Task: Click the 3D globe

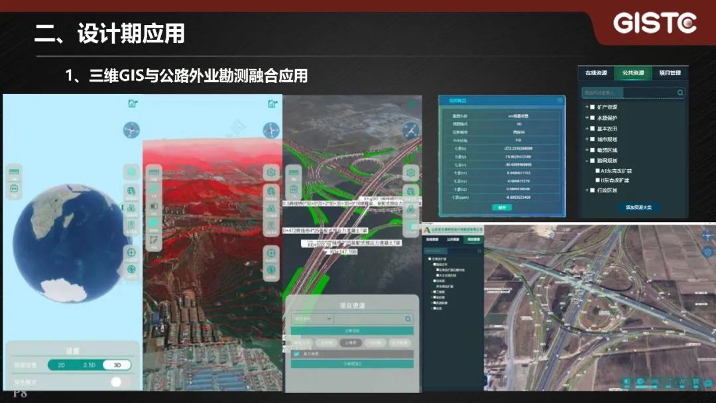Action: click(x=70, y=243)
